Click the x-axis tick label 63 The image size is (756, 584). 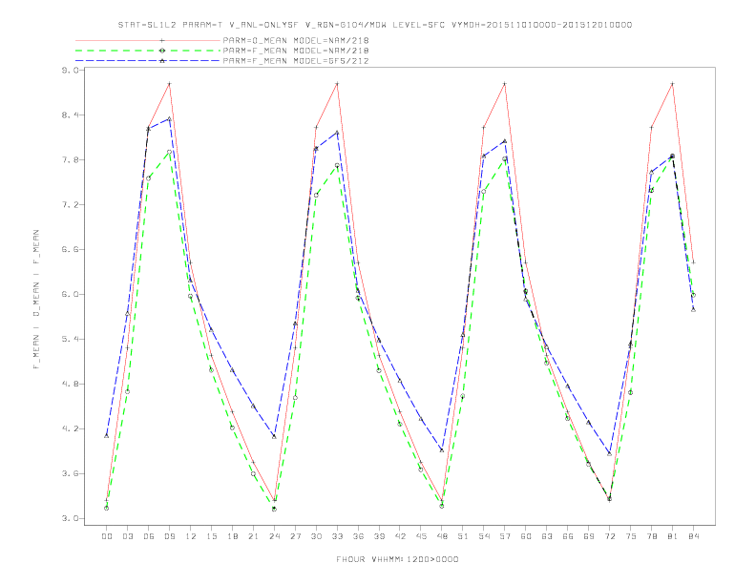[547, 536]
